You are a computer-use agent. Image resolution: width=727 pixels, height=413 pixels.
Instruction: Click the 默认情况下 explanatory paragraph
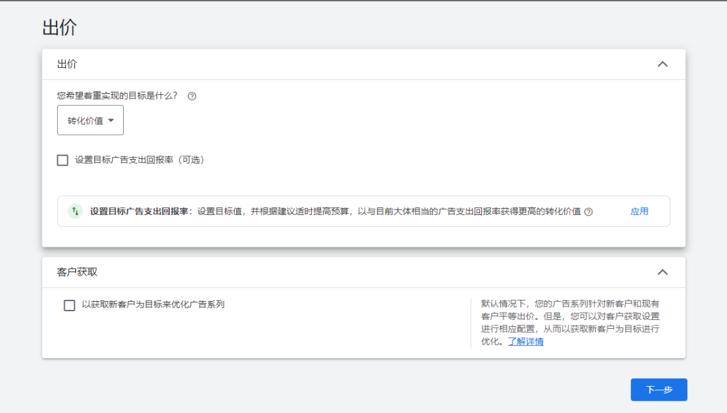[570, 323]
